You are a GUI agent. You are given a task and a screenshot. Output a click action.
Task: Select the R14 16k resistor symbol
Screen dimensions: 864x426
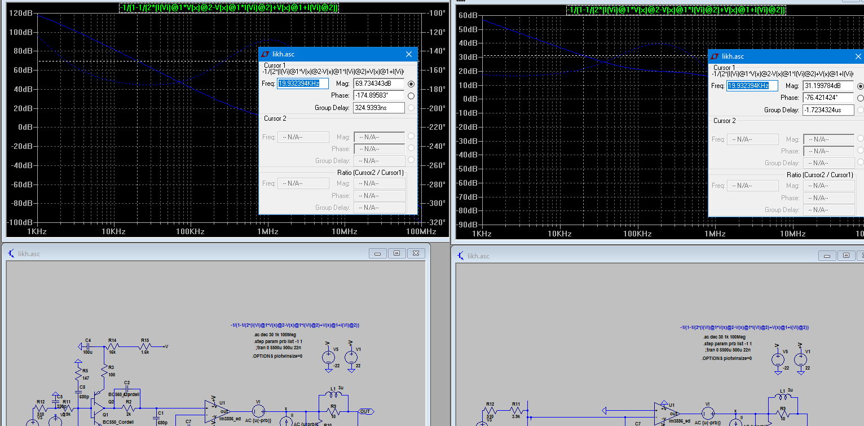[x=112, y=346]
